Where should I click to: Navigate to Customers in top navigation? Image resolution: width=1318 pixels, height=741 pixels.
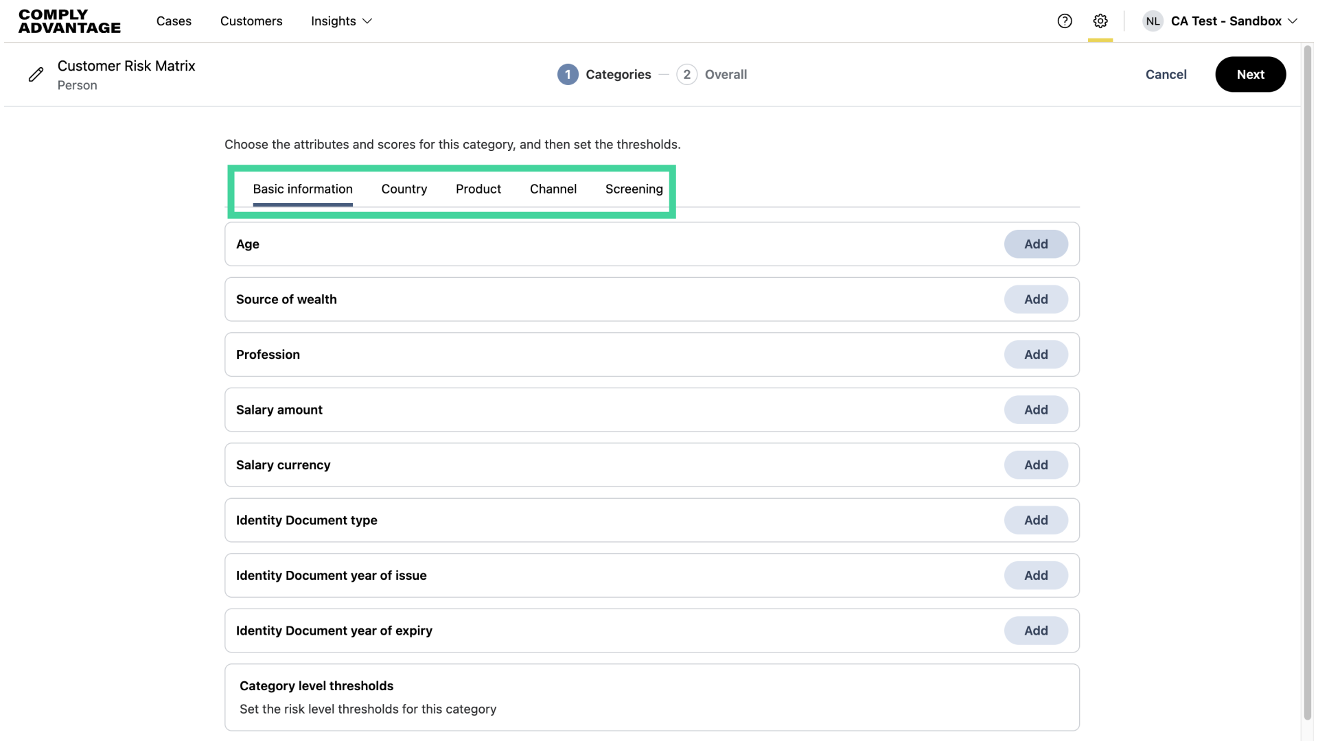[x=251, y=21]
